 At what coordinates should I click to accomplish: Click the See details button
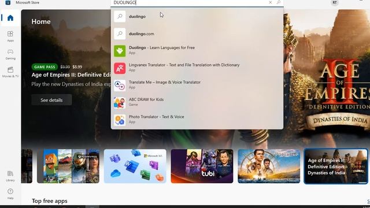[x=51, y=100]
